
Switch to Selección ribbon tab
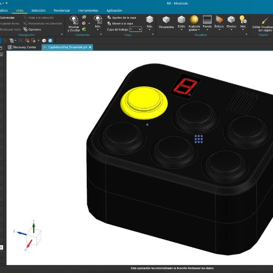[x=39, y=11]
